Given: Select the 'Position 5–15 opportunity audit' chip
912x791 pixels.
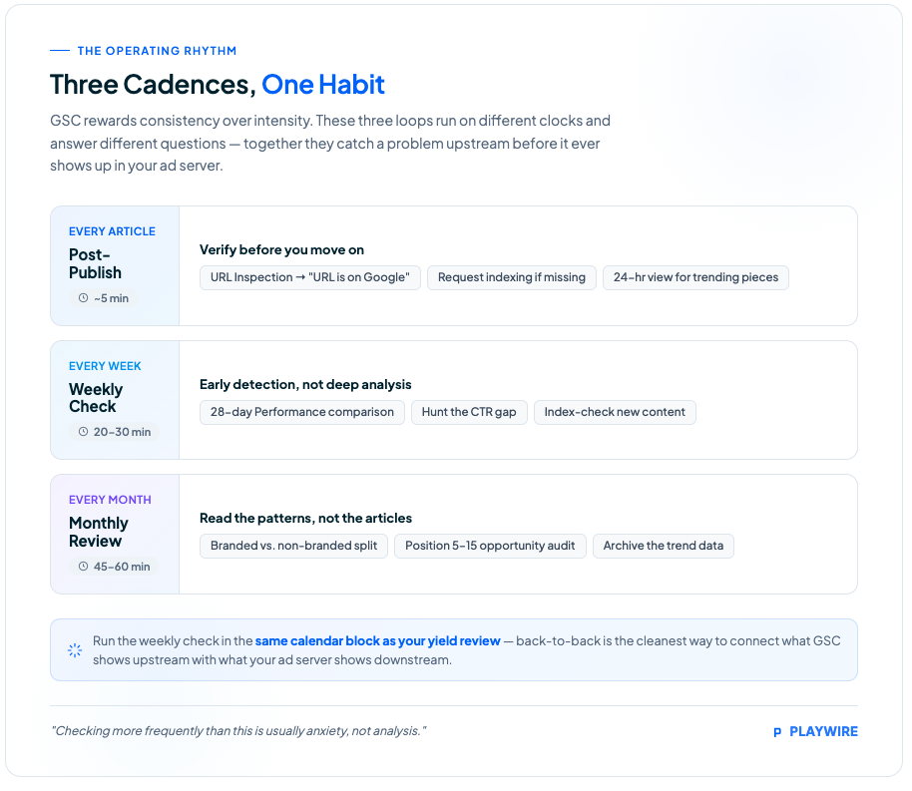Looking at the screenshot, I should (490, 547).
